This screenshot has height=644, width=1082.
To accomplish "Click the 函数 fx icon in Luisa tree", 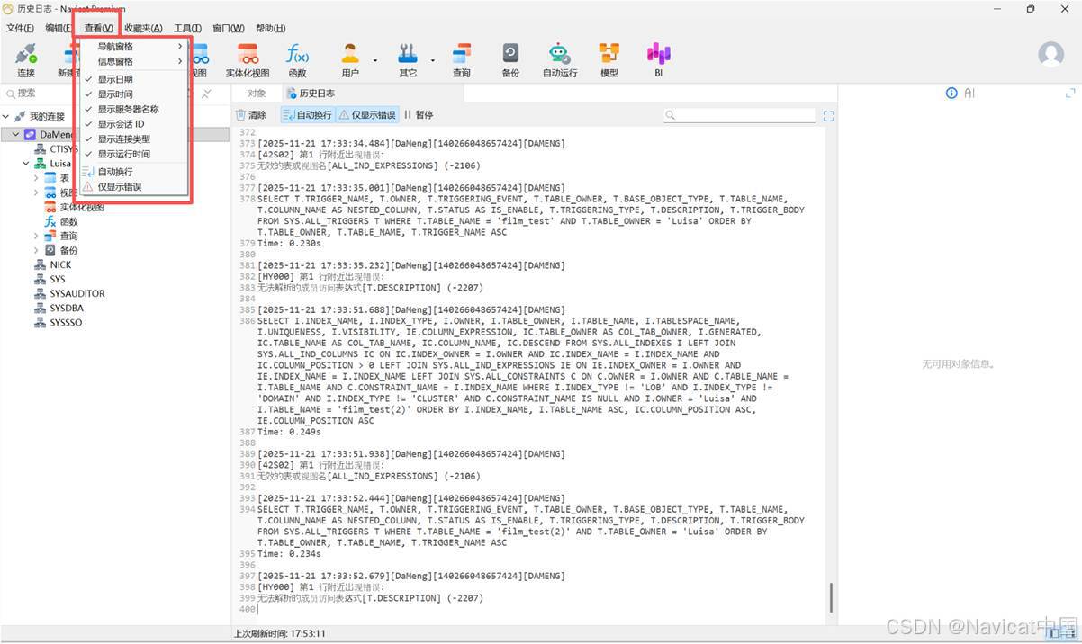I will (x=50, y=221).
